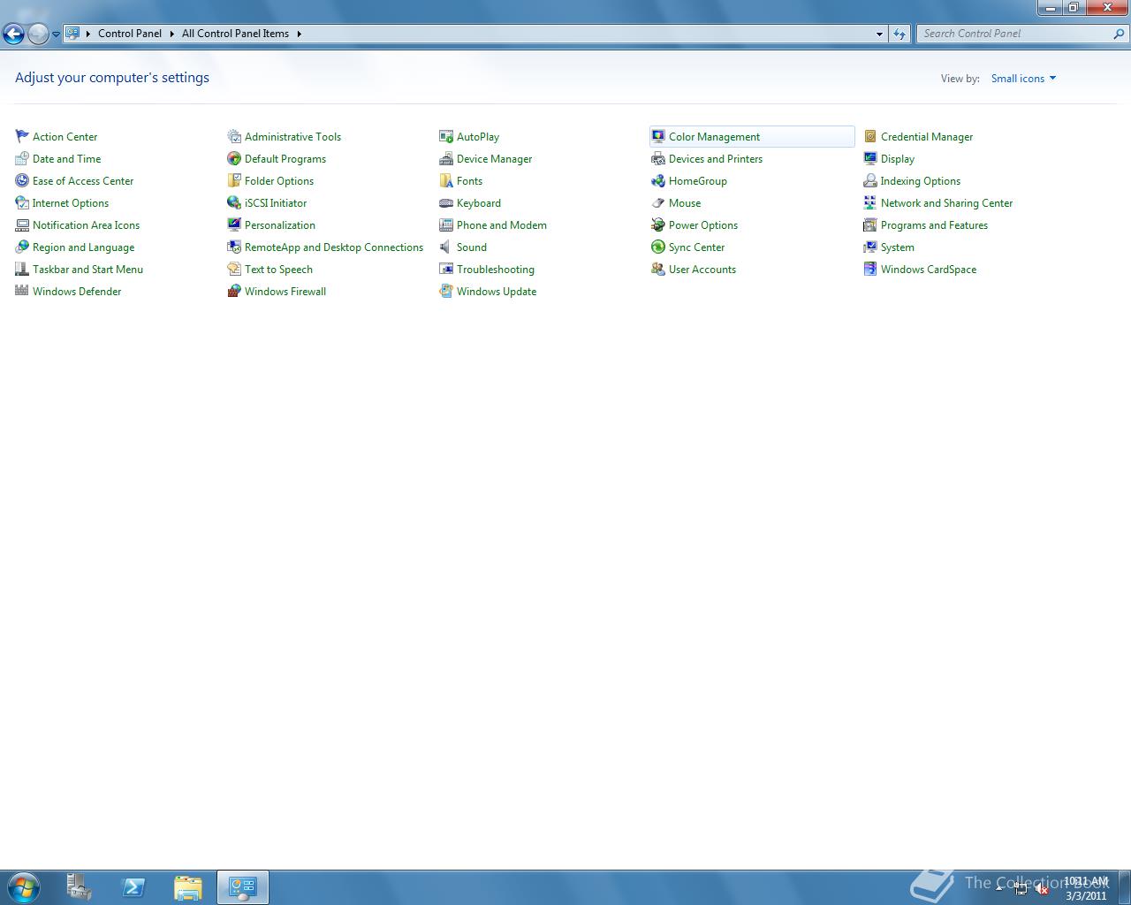Open the Programs and Features link
This screenshot has height=905, width=1131.
934,225
